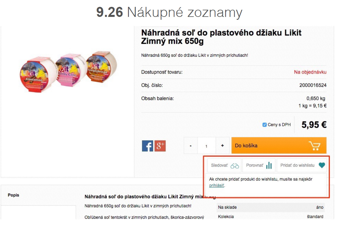
Task: Follow the prihlásiť login link
Action: [217, 185]
